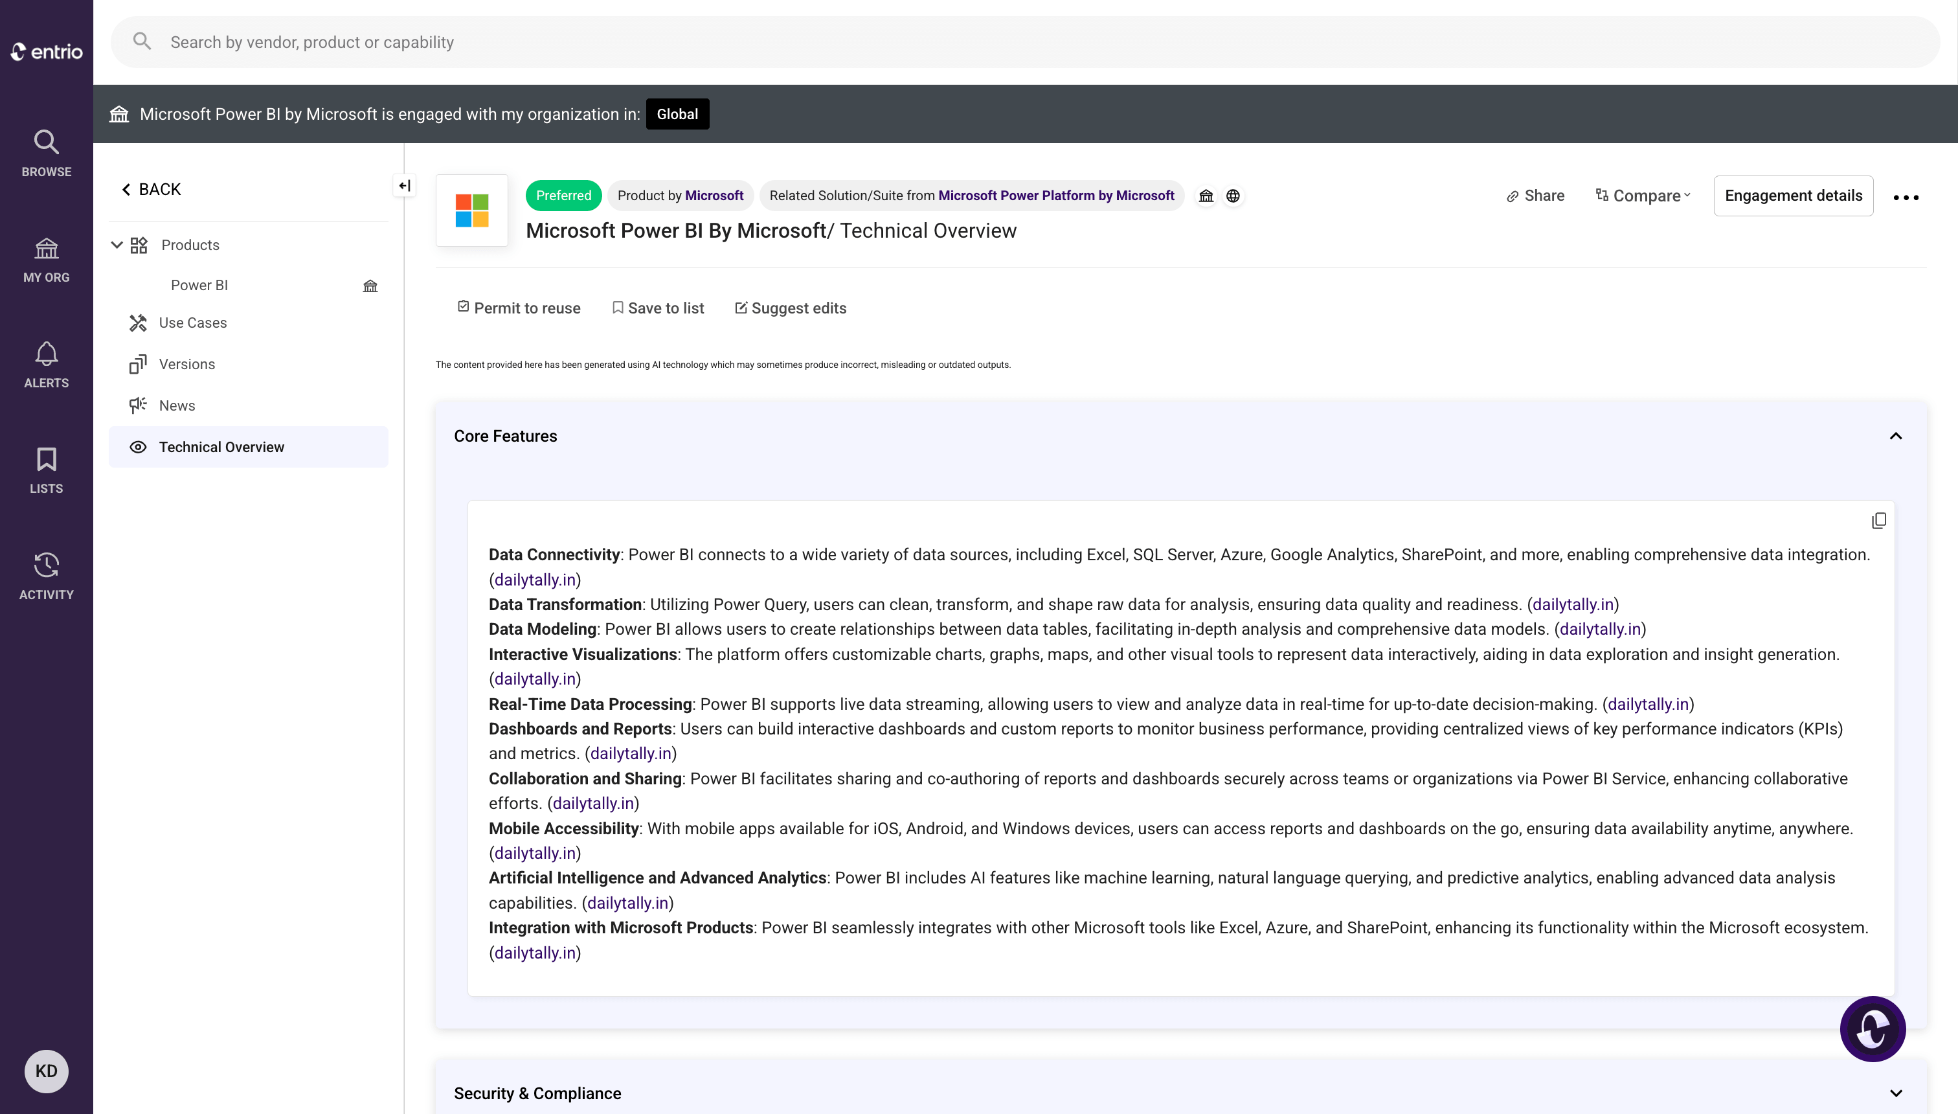
Task: Open dailytally.in link after Mobile Accessibility
Action: coord(535,852)
